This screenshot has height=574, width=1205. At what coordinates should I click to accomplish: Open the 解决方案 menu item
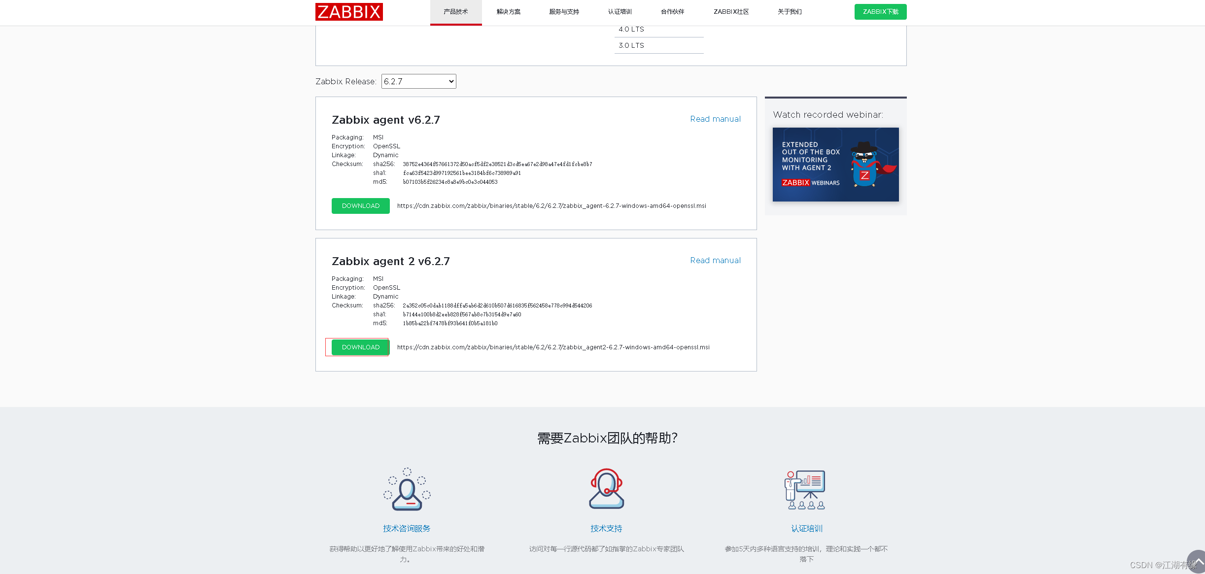[x=509, y=12]
